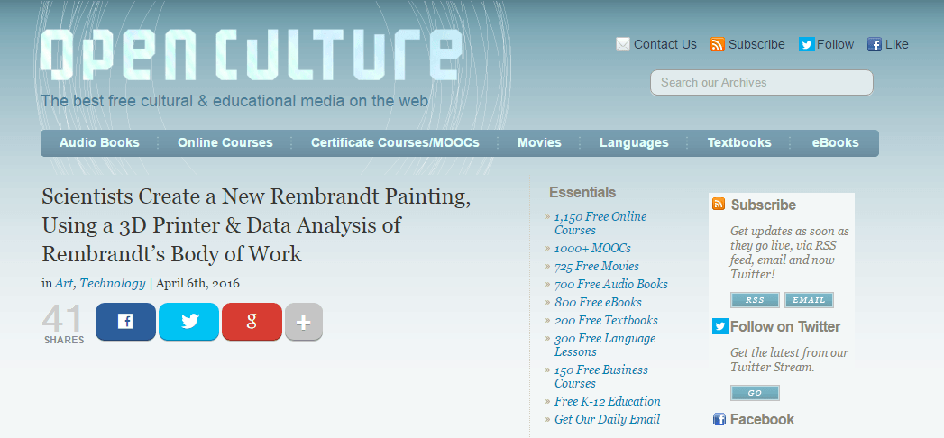Open the Contact Us link

pyautogui.click(x=664, y=44)
